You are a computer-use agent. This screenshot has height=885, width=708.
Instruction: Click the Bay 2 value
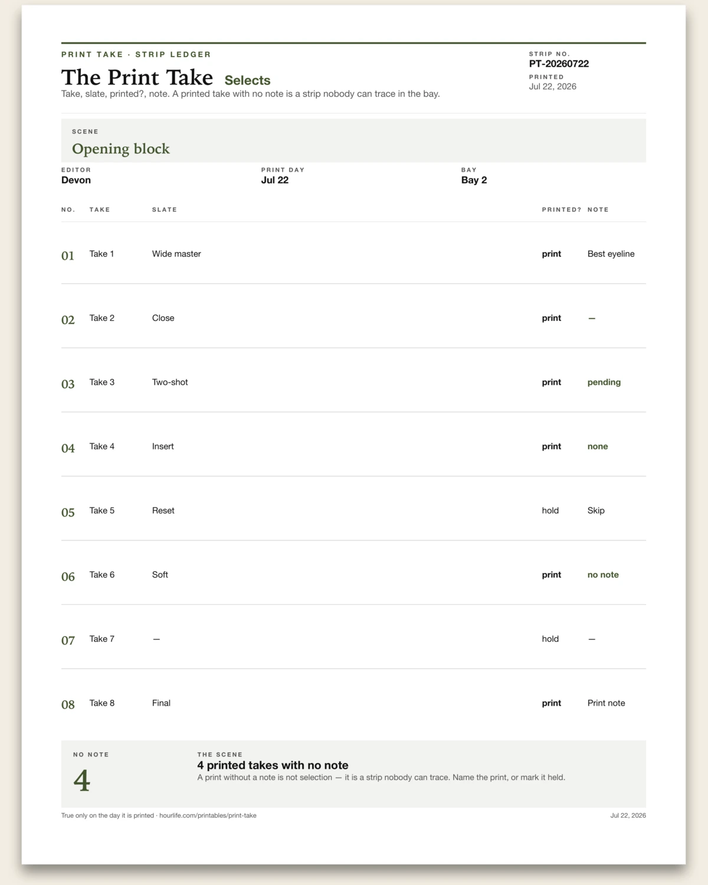click(x=474, y=180)
